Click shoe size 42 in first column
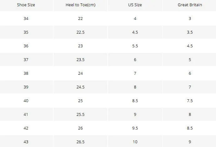Screen dimensions: 216x147 [26, 128]
